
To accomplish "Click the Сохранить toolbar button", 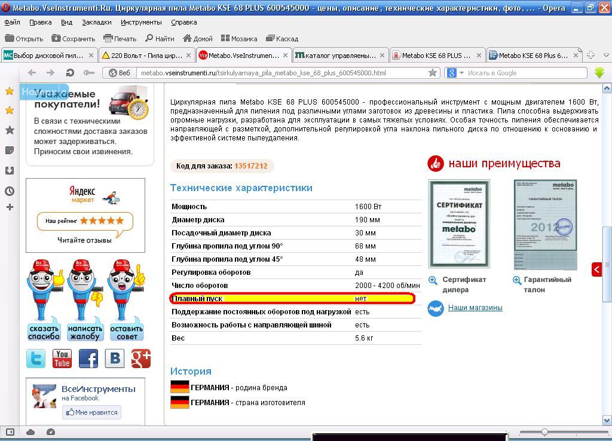I will (74, 39).
